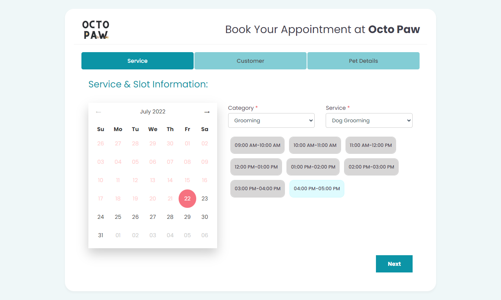The height and width of the screenshot is (300, 501).
Task: Select the 09:00 AM-10:00 AM time slot
Action: tap(257, 145)
